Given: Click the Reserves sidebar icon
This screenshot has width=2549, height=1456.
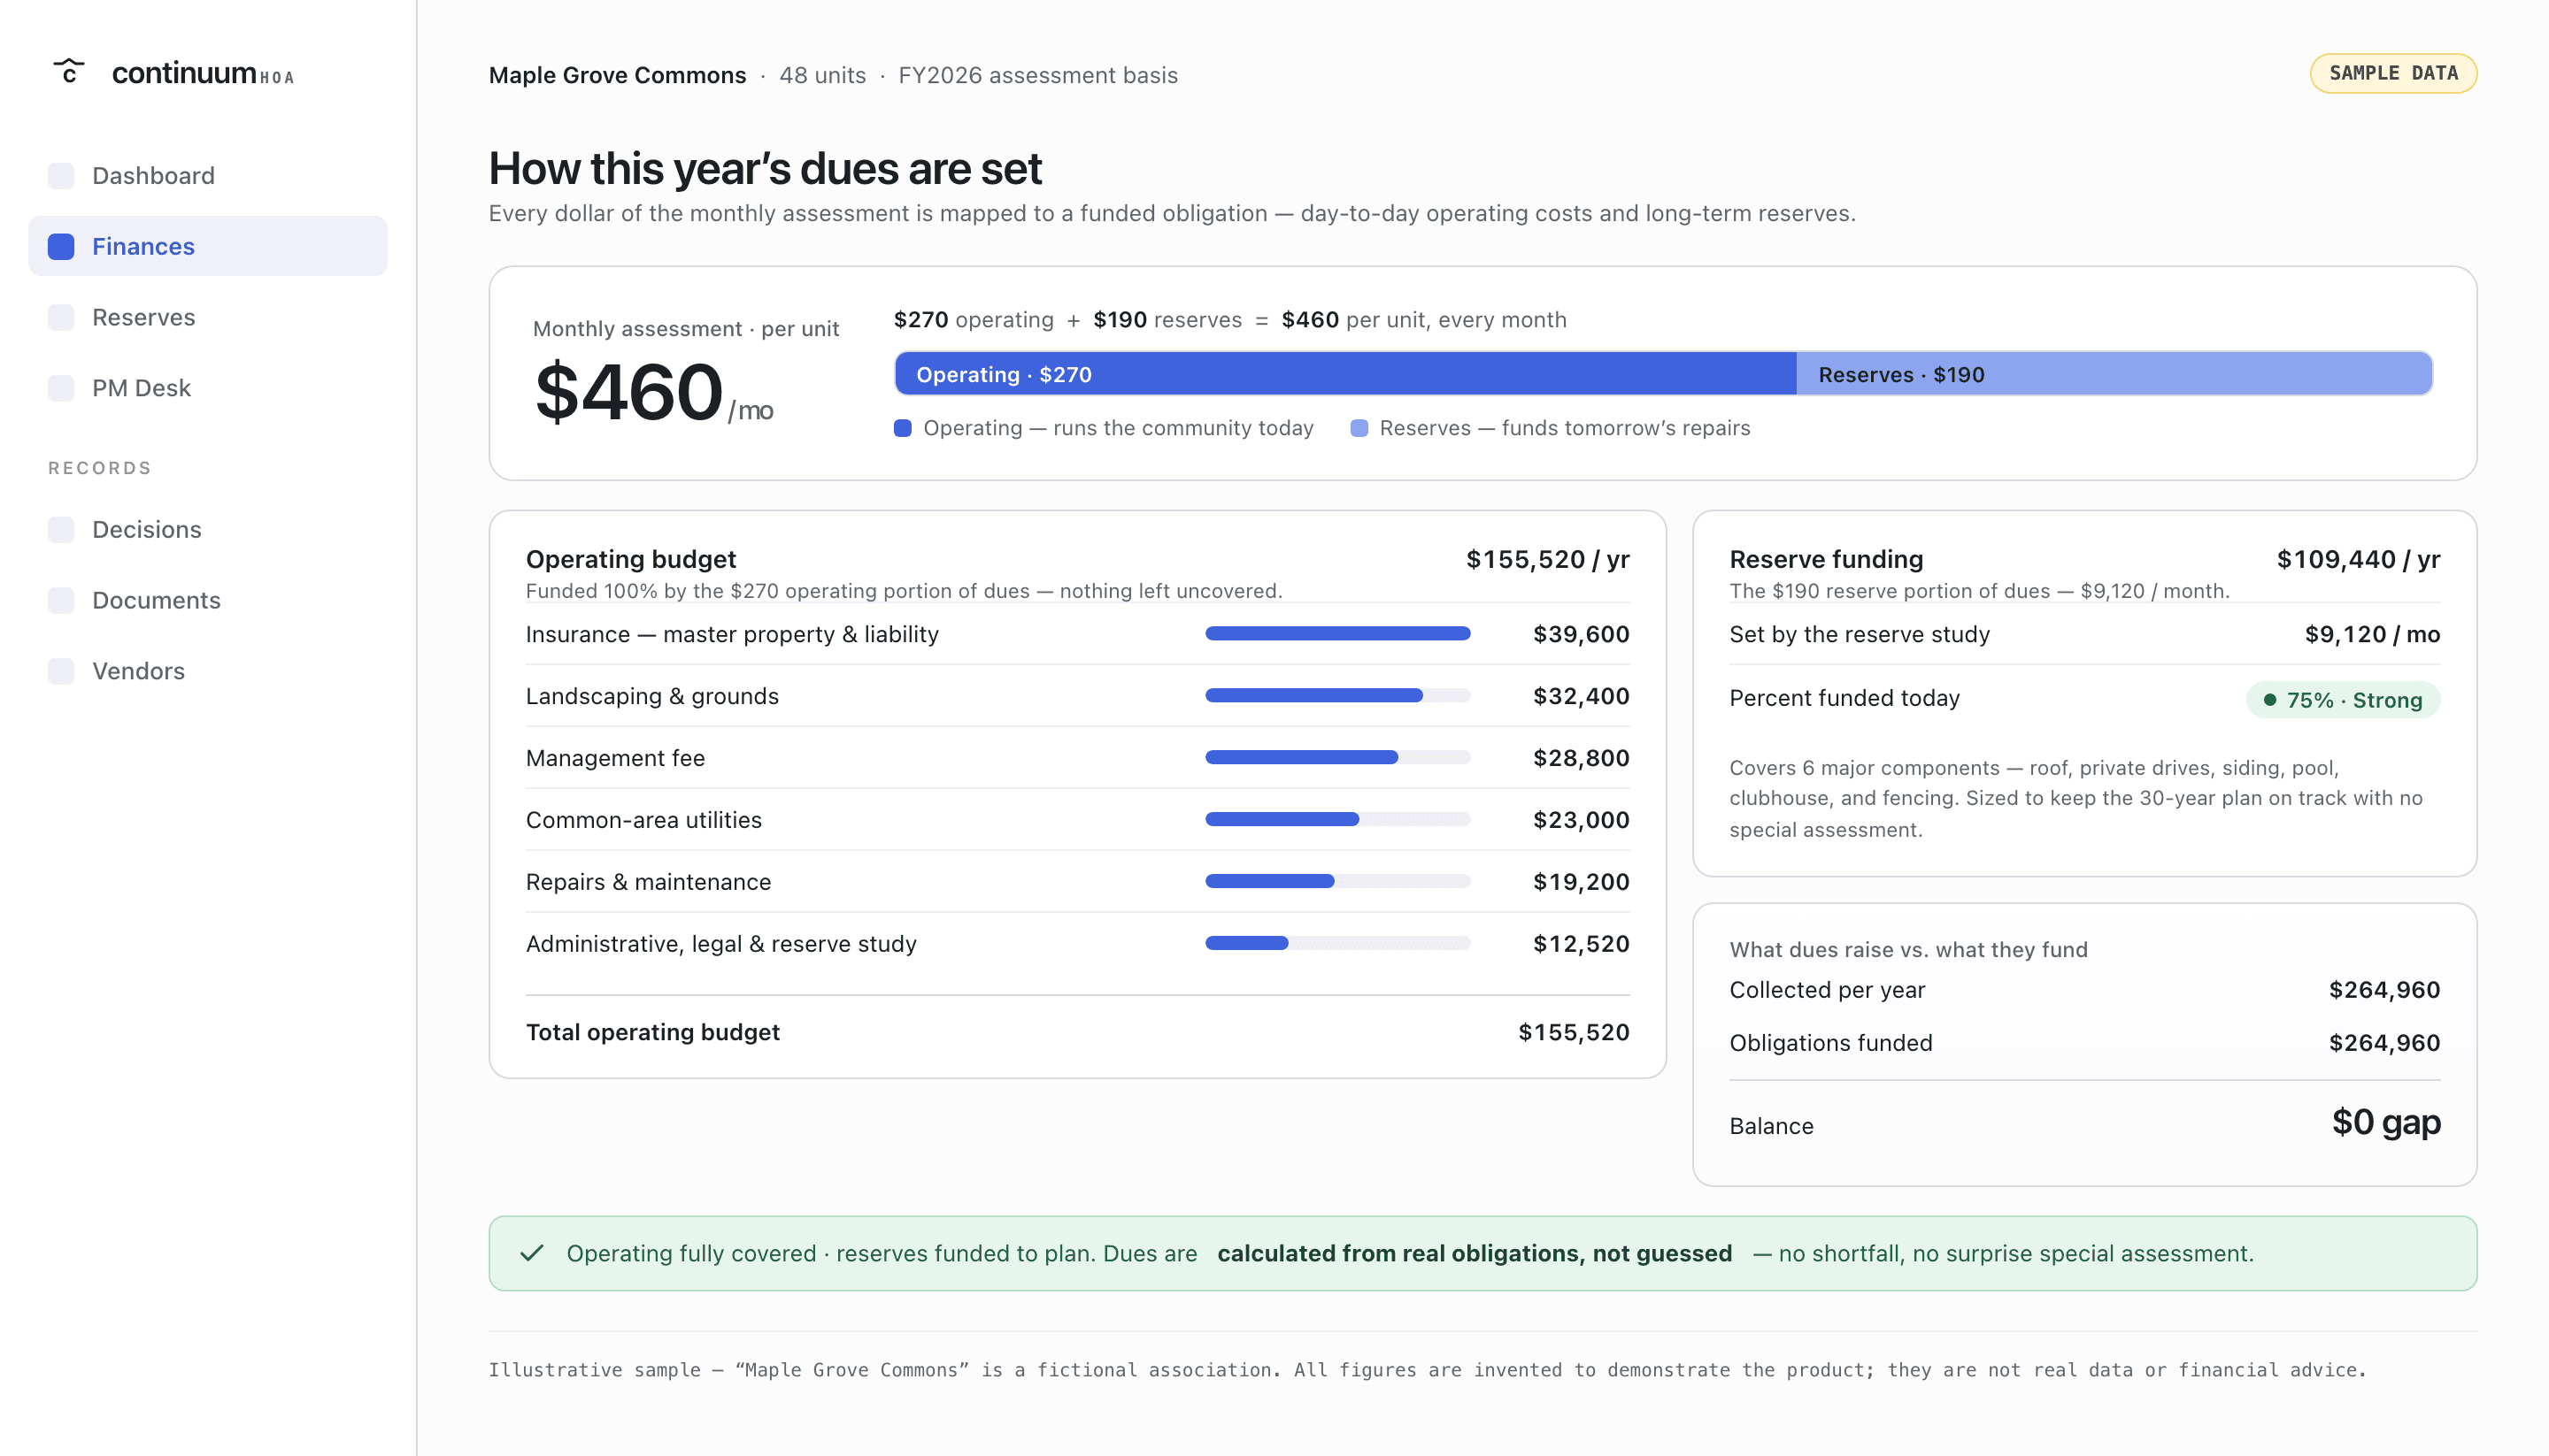Looking at the screenshot, I should click(61, 318).
